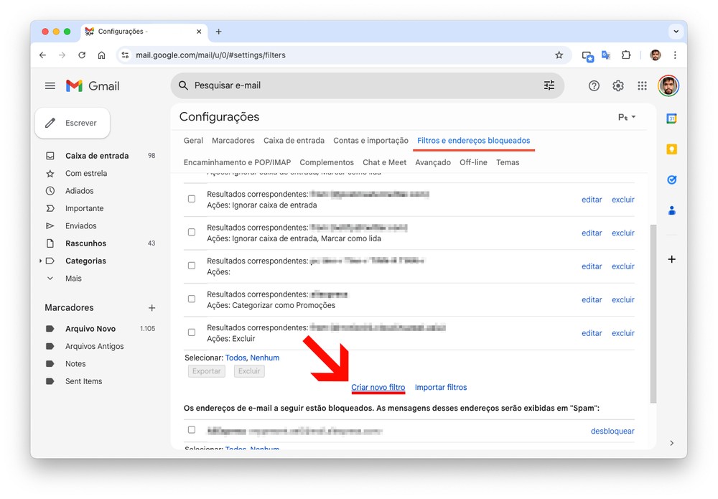Open the Google apps grid

tap(642, 86)
